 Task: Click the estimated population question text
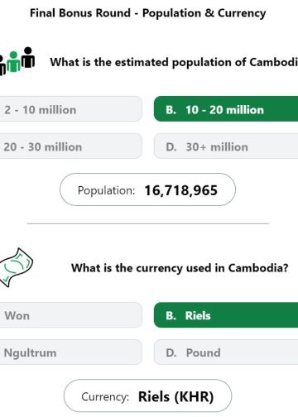174,62
